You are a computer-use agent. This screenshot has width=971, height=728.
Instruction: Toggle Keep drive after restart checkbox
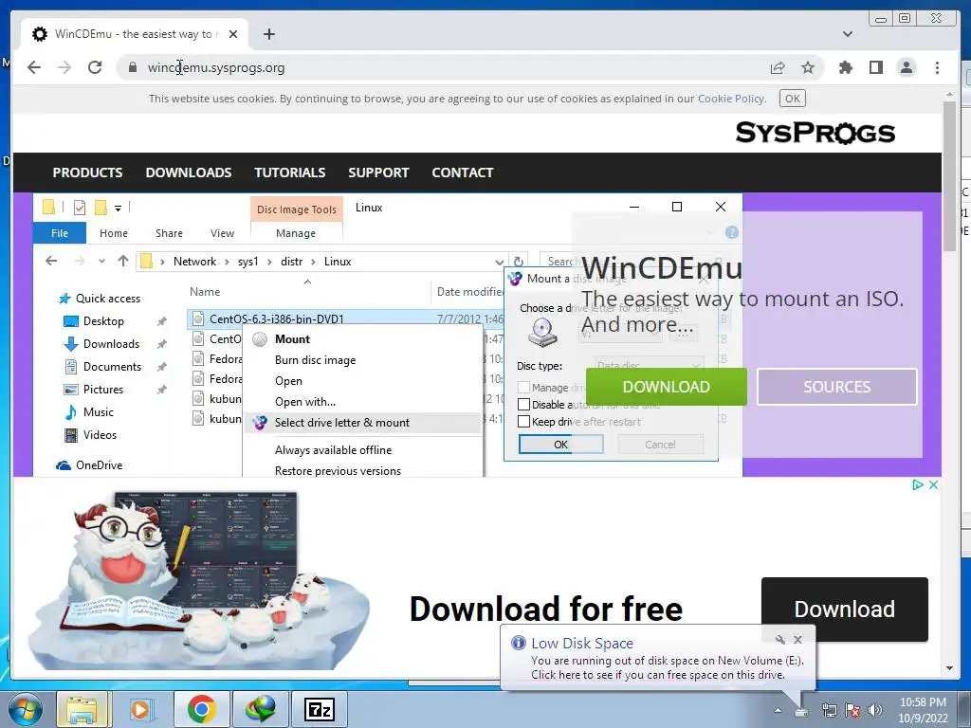523,422
